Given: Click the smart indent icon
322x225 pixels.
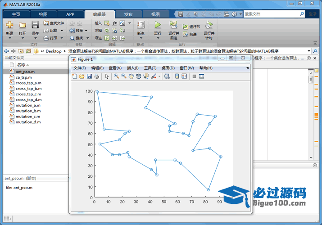Looking at the screenshot, I should pyautogui.click(x=107, y=38).
